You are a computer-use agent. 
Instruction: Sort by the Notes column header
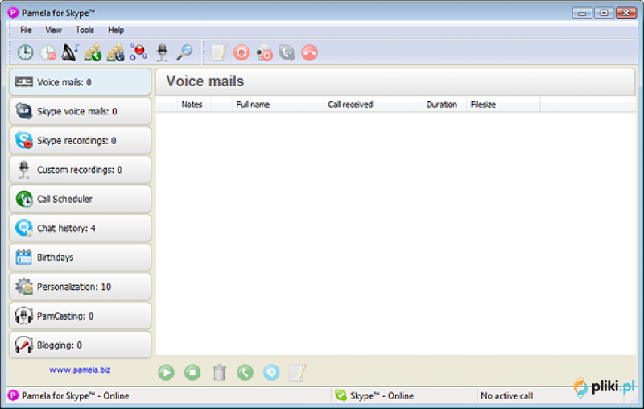(192, 105)
